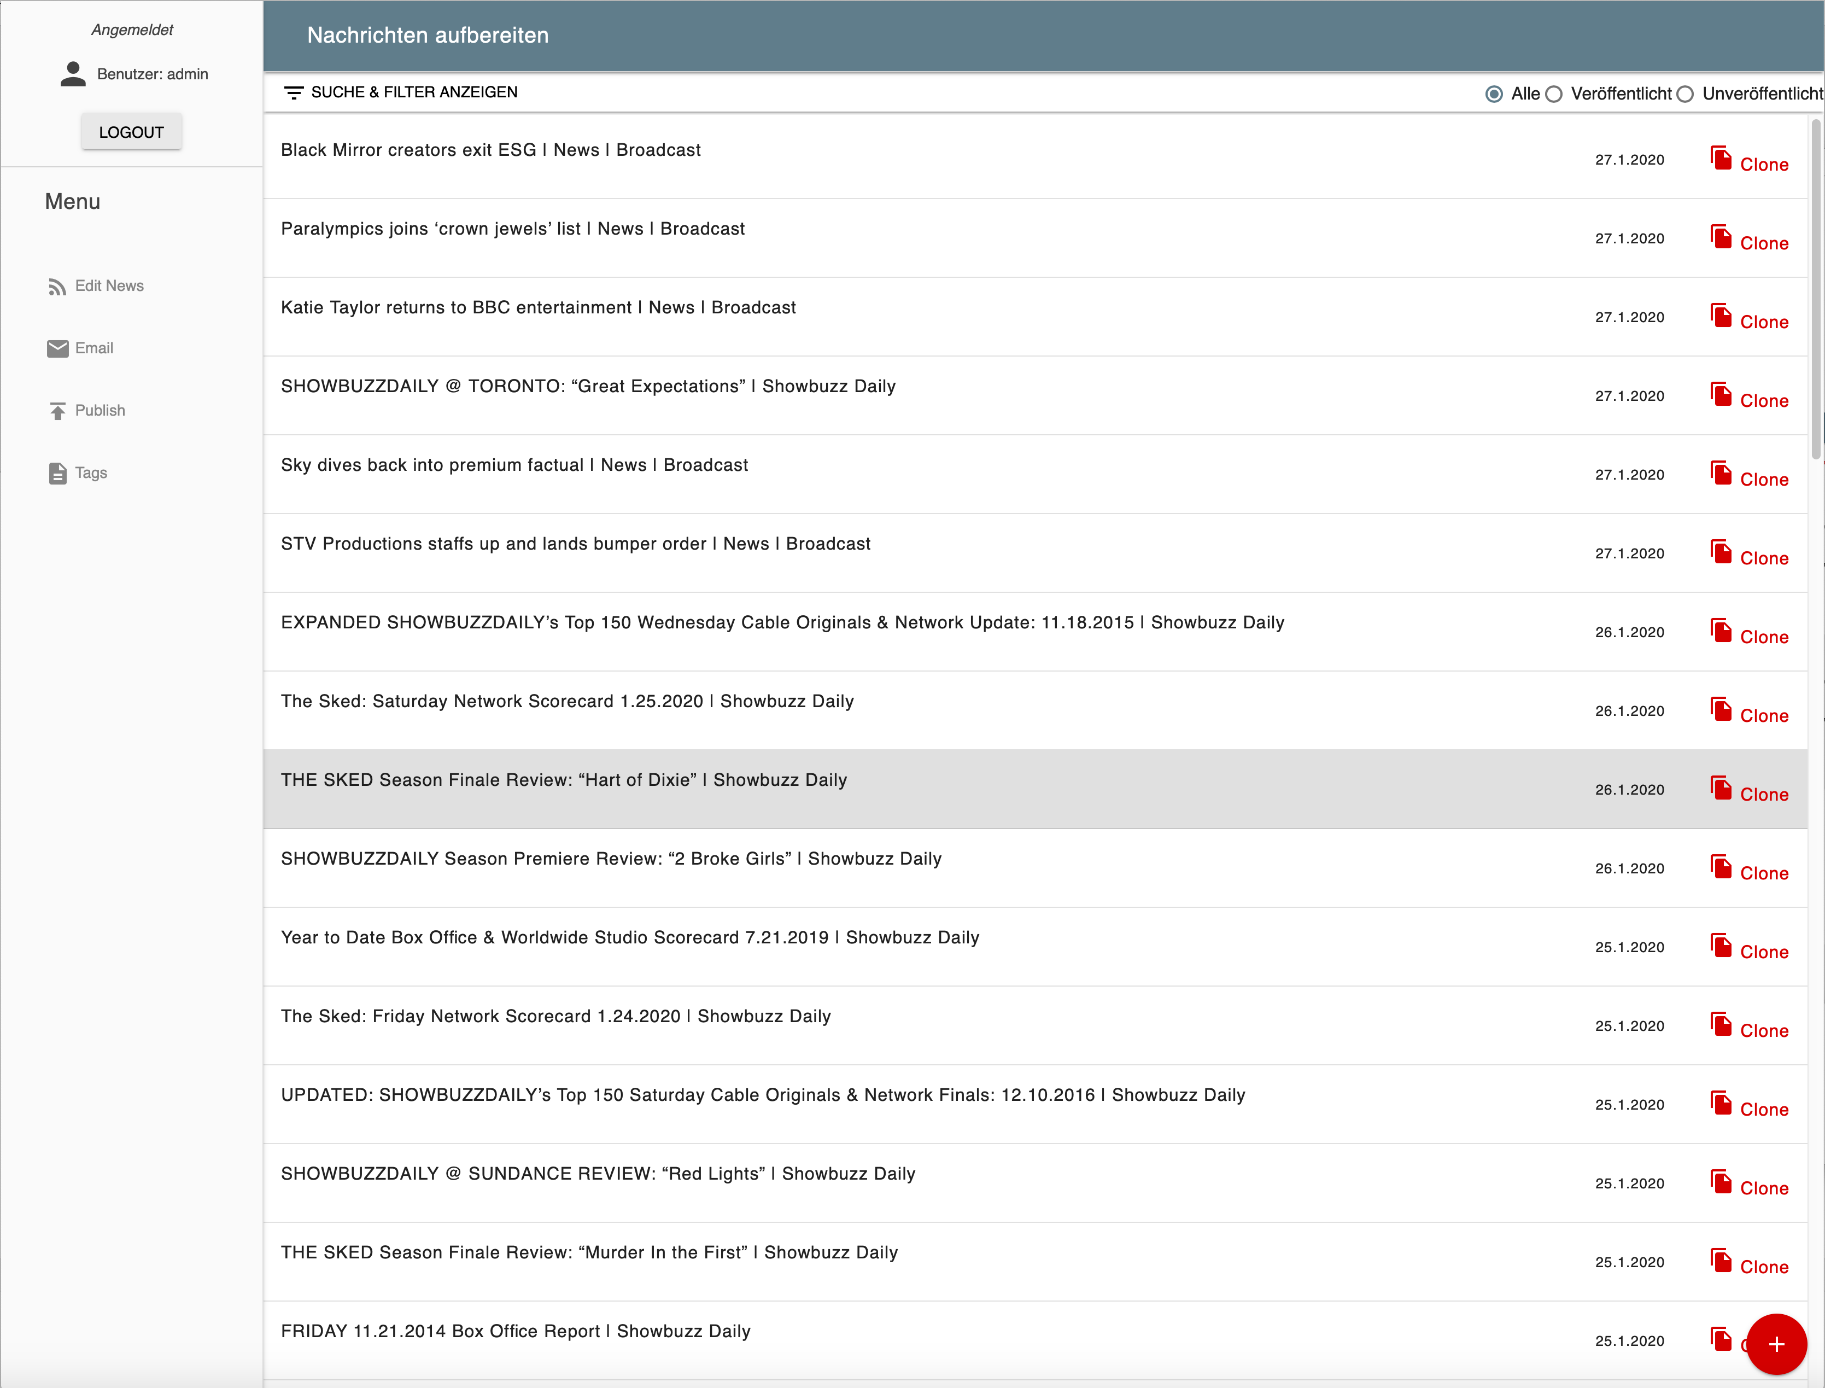Open 'Year to Date Box Office & Worldwide Studio Scorecard'

[630, 938]
